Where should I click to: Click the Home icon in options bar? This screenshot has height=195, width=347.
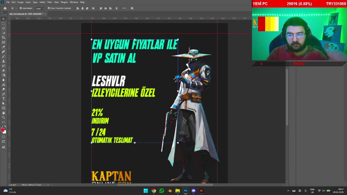pyautogui.click(x=5, y=8)
